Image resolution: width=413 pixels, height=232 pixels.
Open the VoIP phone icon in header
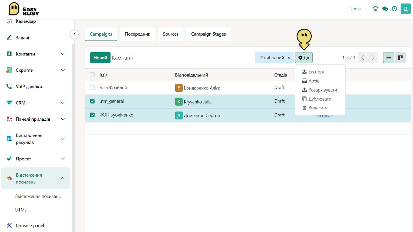pyautogui.click(x=375, y=9)
